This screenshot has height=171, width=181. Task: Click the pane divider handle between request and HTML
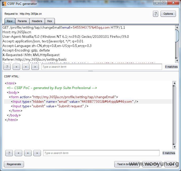(91, 71)
